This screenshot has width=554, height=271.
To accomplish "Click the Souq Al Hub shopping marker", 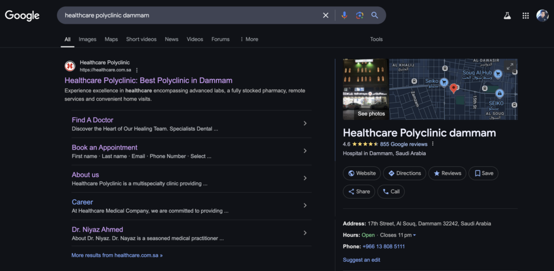I will point(498,74).
